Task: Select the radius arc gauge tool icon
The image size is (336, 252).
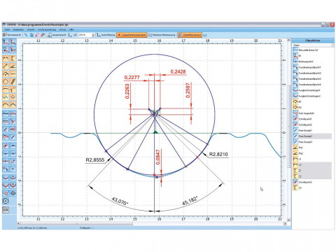Action: click(x=6, y=74)
